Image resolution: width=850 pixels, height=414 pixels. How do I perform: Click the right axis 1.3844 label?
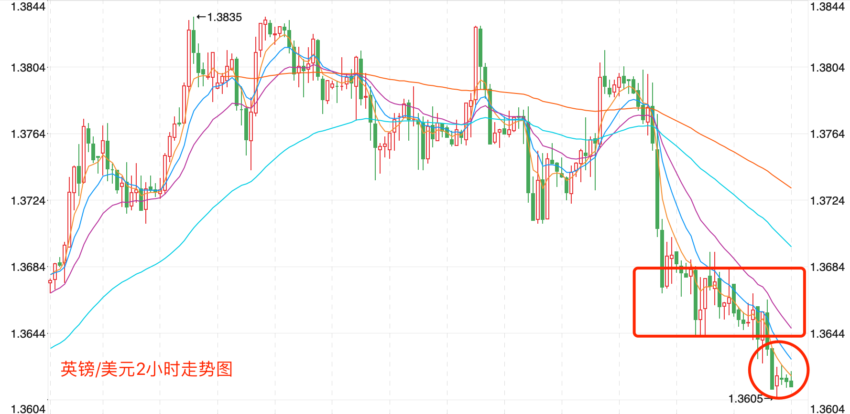828,7
